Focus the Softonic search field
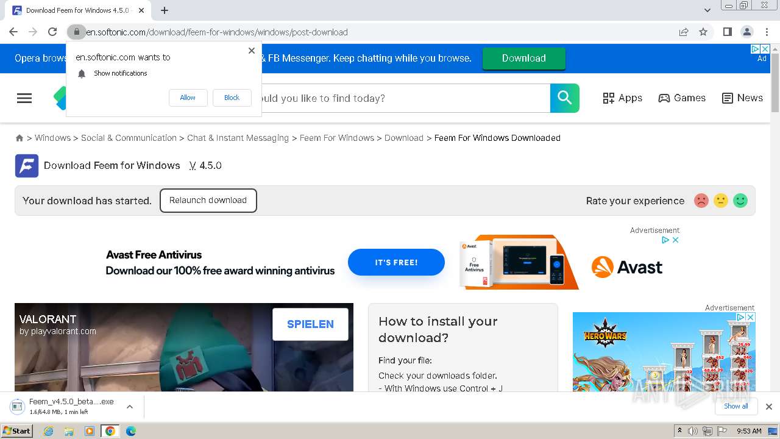The width and height of the screenshot is (780, 439). click(x=405, y=98)
